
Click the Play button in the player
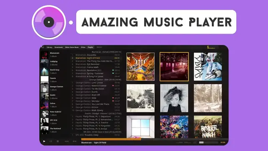click(44, 141)
